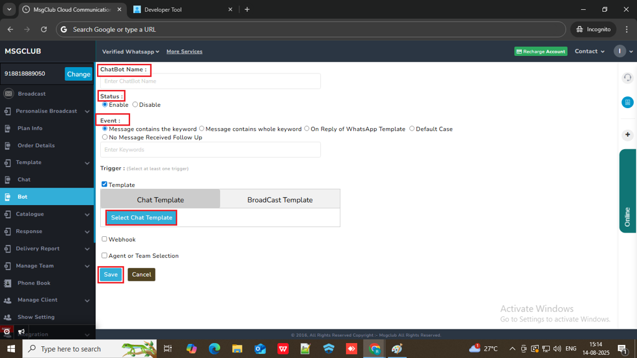
Task: Open WPS Office from taskbar
Action: [283, 349]
